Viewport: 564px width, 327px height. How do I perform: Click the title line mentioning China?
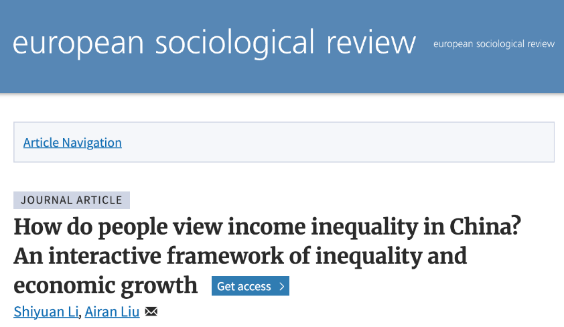(267, 227)
